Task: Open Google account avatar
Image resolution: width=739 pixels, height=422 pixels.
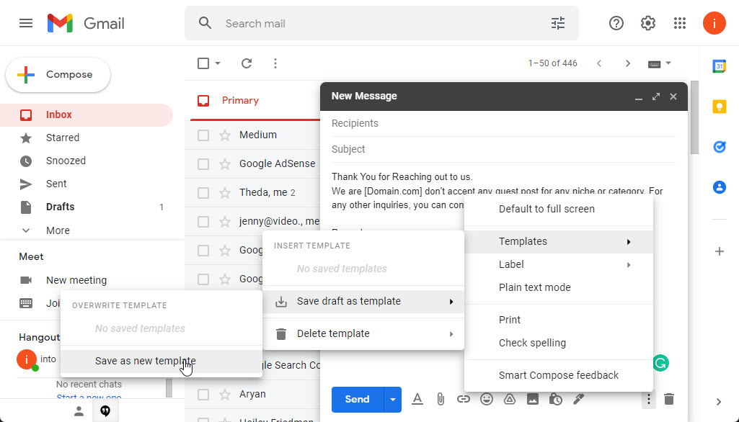Action: pos(714,23)
